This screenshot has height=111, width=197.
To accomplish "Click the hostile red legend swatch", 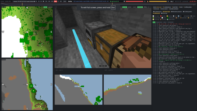I will [x=161, y=16].
